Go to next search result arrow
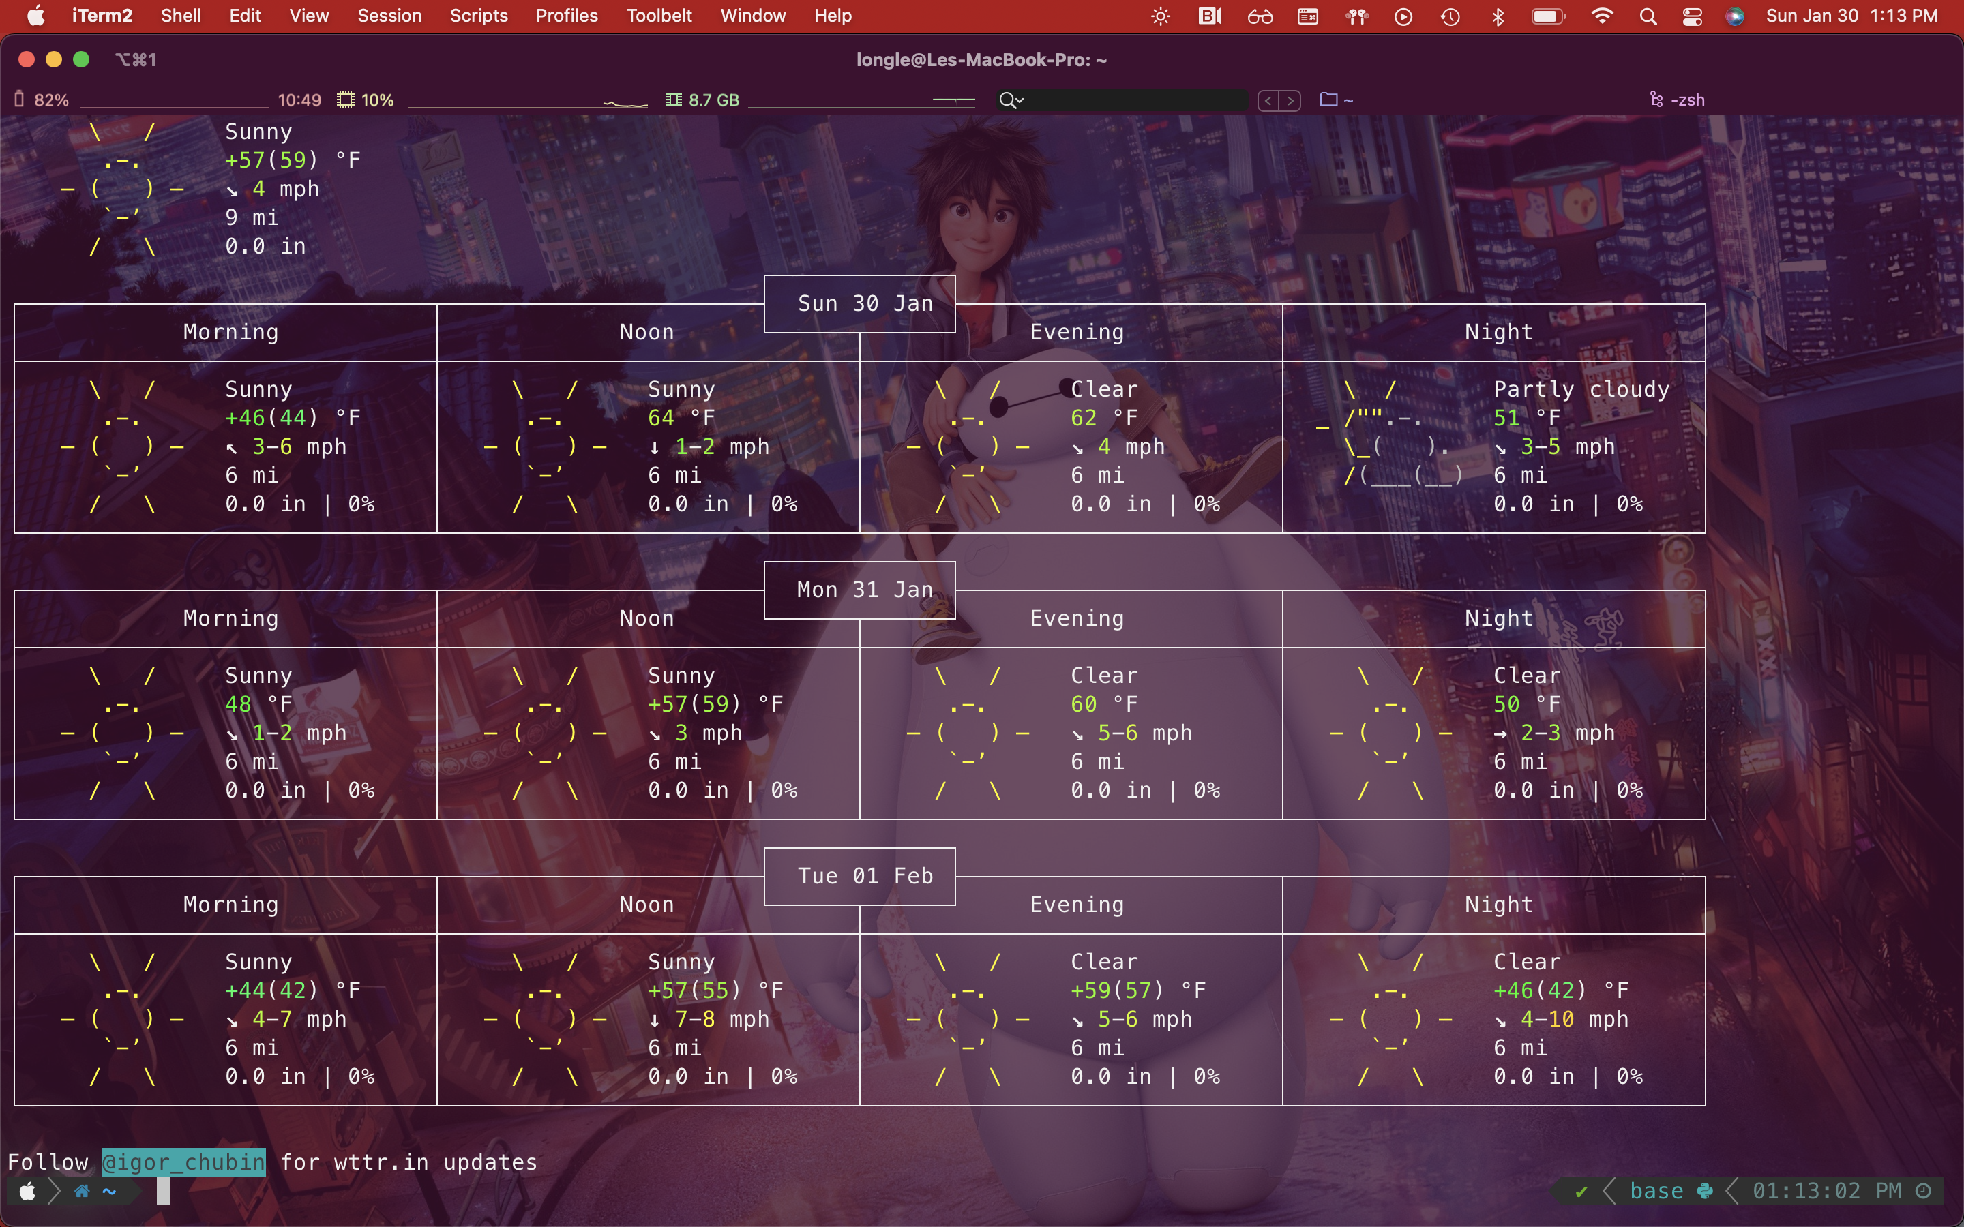 (x=1290, y=101)
